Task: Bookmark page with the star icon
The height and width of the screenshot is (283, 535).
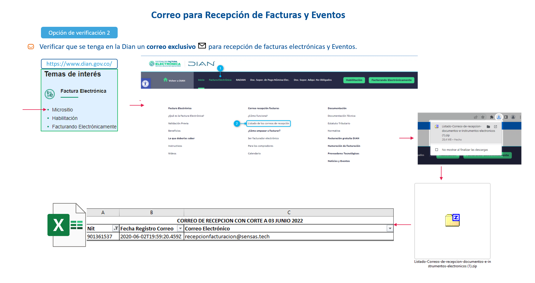Action: pyautogui.click(x=483, y=117)
